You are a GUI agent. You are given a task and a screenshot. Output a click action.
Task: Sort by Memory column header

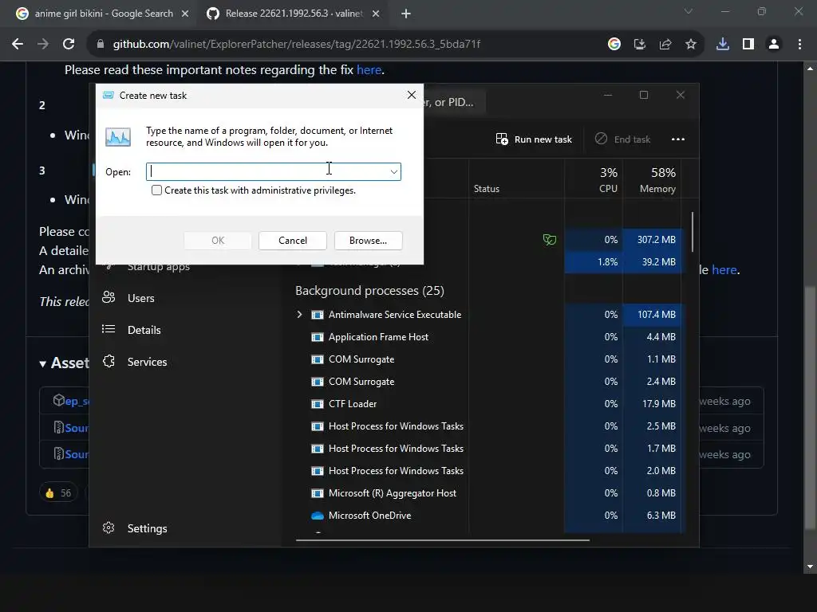[653, 179]
